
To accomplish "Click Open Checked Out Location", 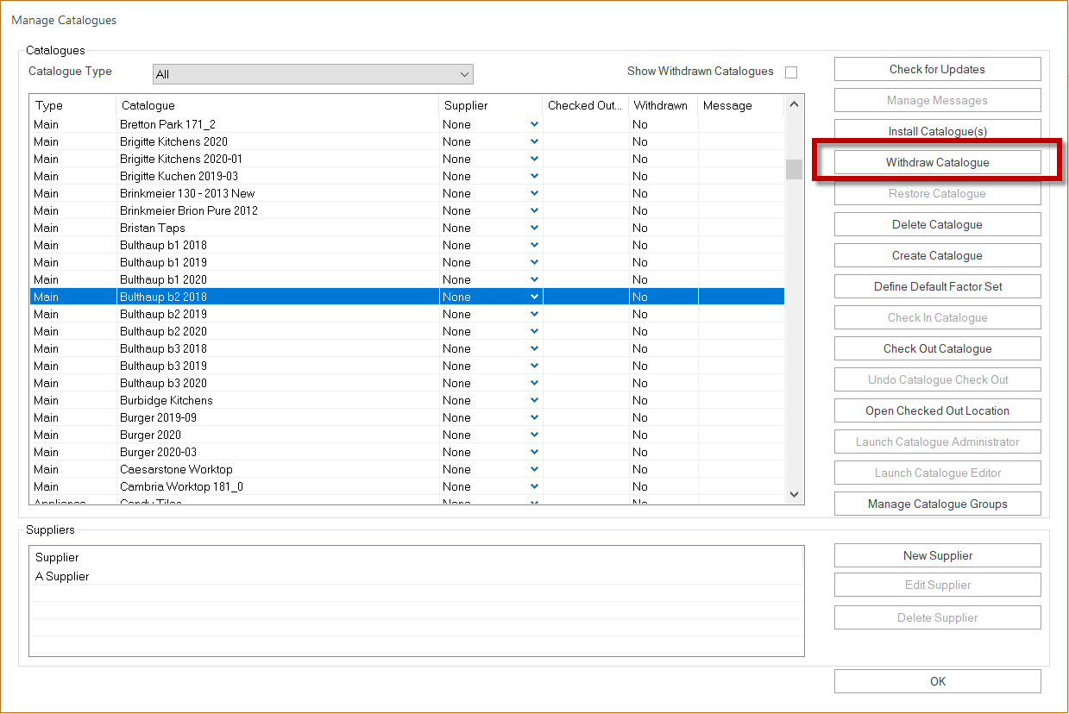I will tap(937, 410).
